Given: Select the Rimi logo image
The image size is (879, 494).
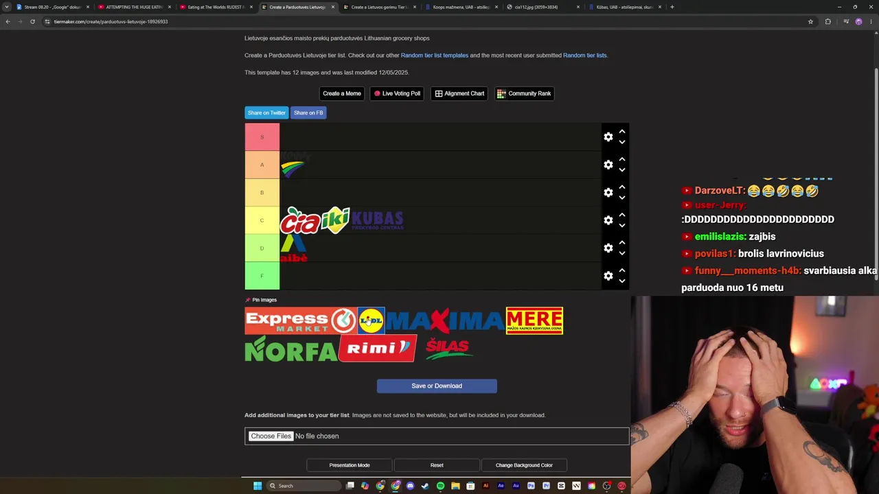Looking at the screenshot, I should 378,349.
